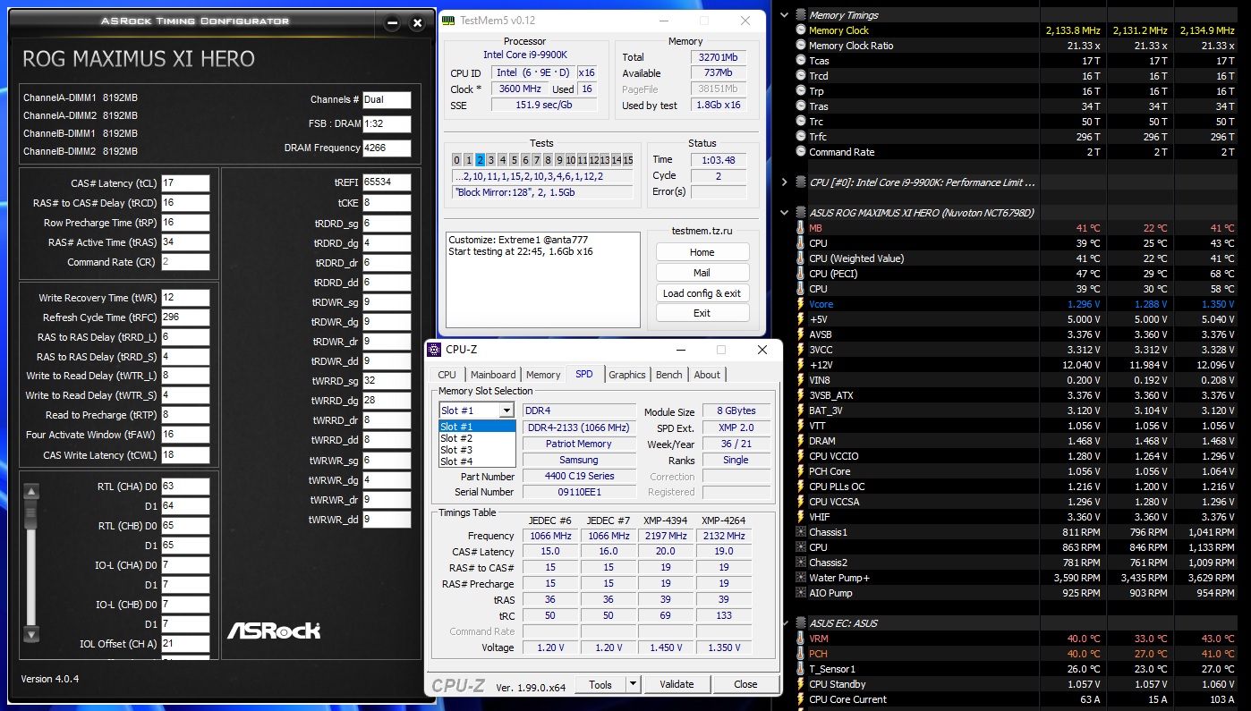The height and width of the screenshot is (711, 1251).
Task: Click the fan icon next to Chassis1
Action: [x=801, y=532]
